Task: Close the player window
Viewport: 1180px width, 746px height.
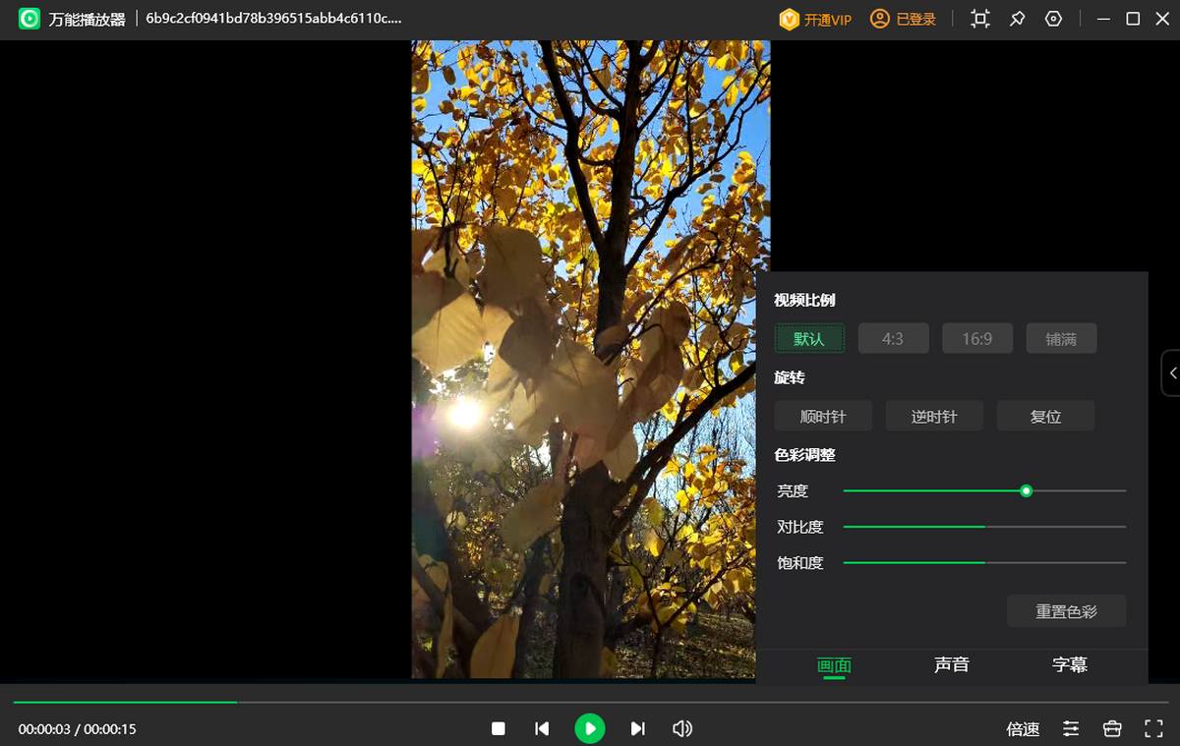Action: coord(1160,19)
